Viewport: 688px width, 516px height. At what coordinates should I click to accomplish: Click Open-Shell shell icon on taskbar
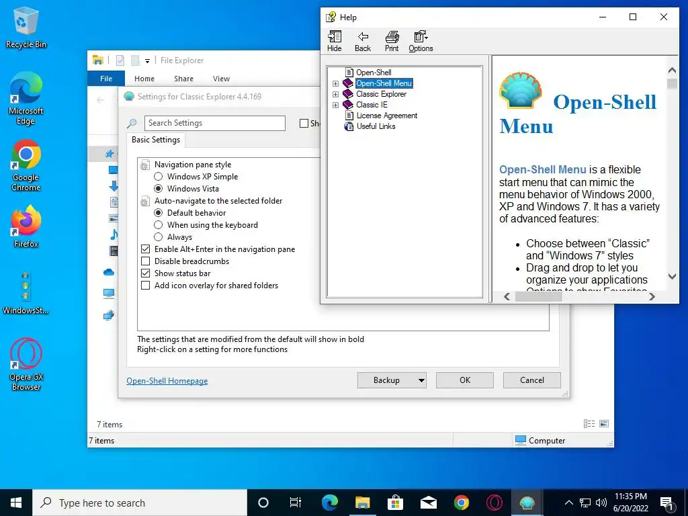[x=527, y=503]
